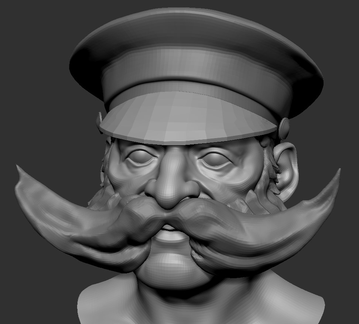Click the top crown of the cap
The height and width of the screenshot is (324, 359).
tap(196, 33)
